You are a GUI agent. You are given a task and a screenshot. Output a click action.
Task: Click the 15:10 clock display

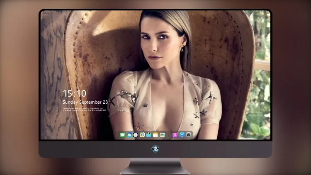[74, 93]
